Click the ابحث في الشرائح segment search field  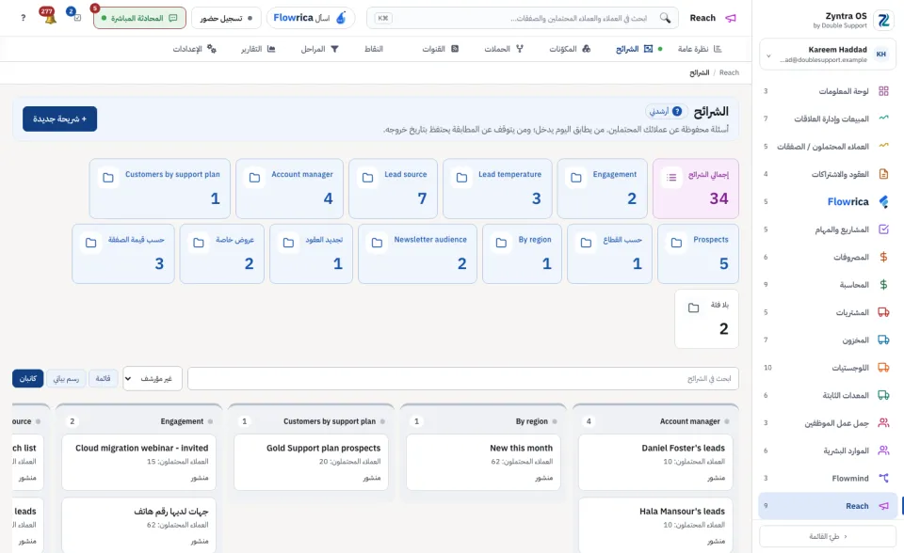[x=463, y=378]
